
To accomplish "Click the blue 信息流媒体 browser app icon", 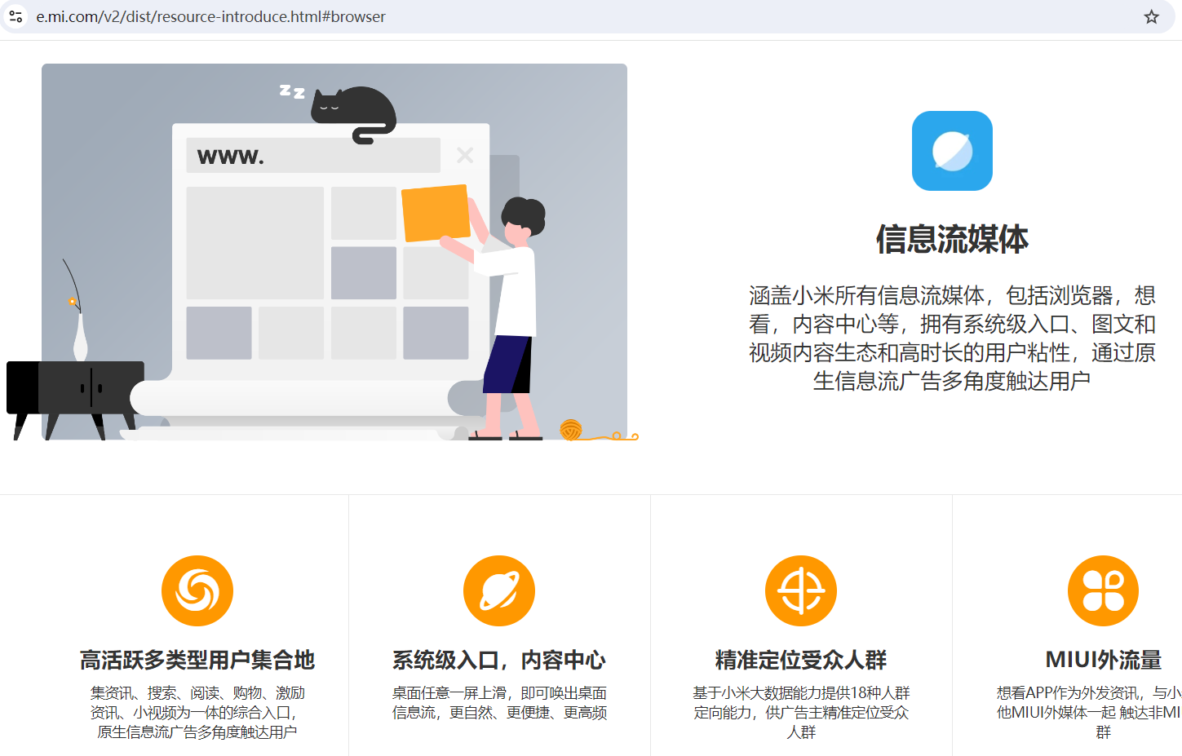I will click(952, 151).
